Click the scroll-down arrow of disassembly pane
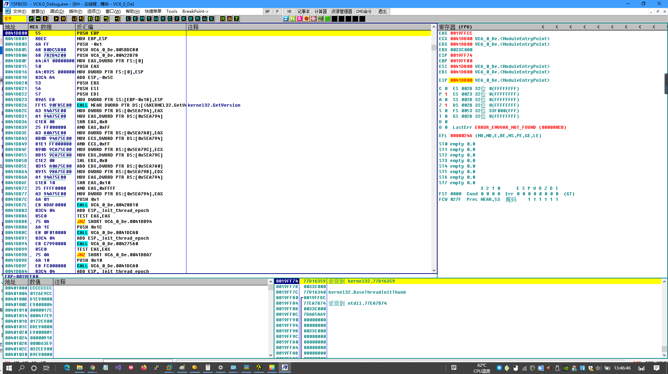This screenshot has width=668, height=374. click(x=434, y=270)
